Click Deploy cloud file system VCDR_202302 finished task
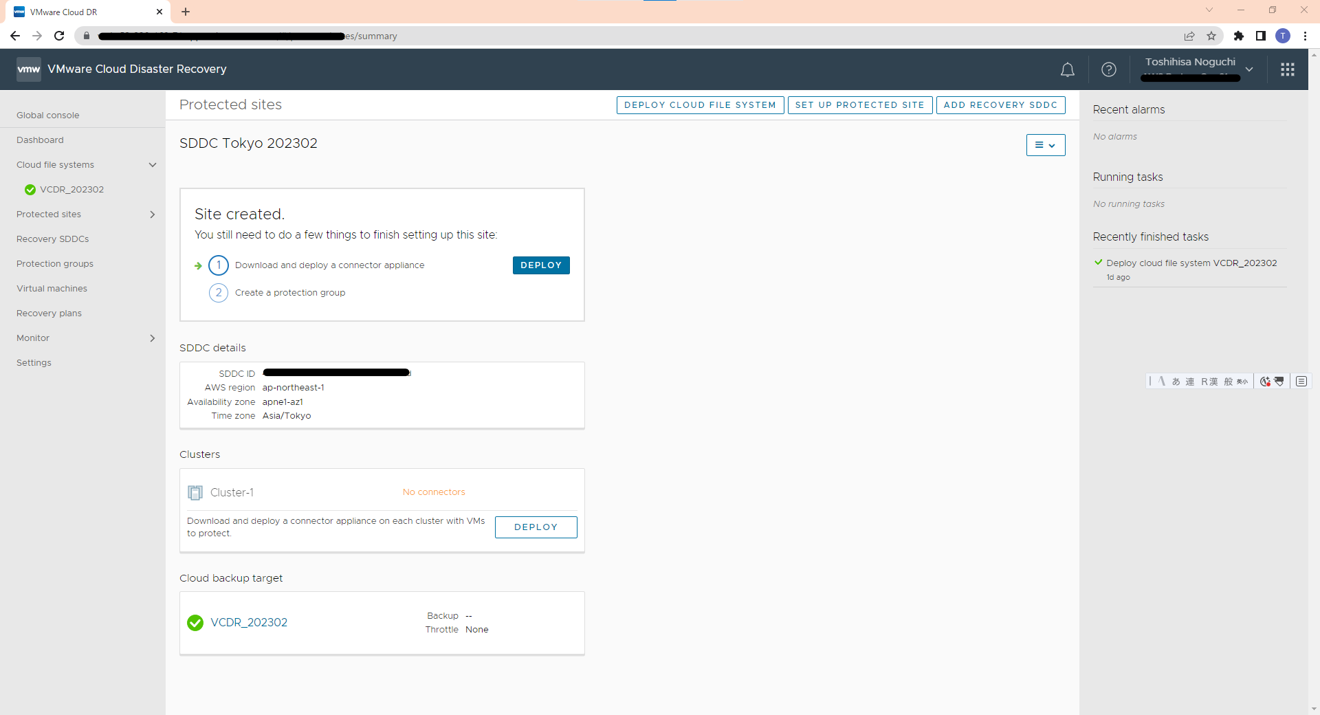 tap(1191, 263)
